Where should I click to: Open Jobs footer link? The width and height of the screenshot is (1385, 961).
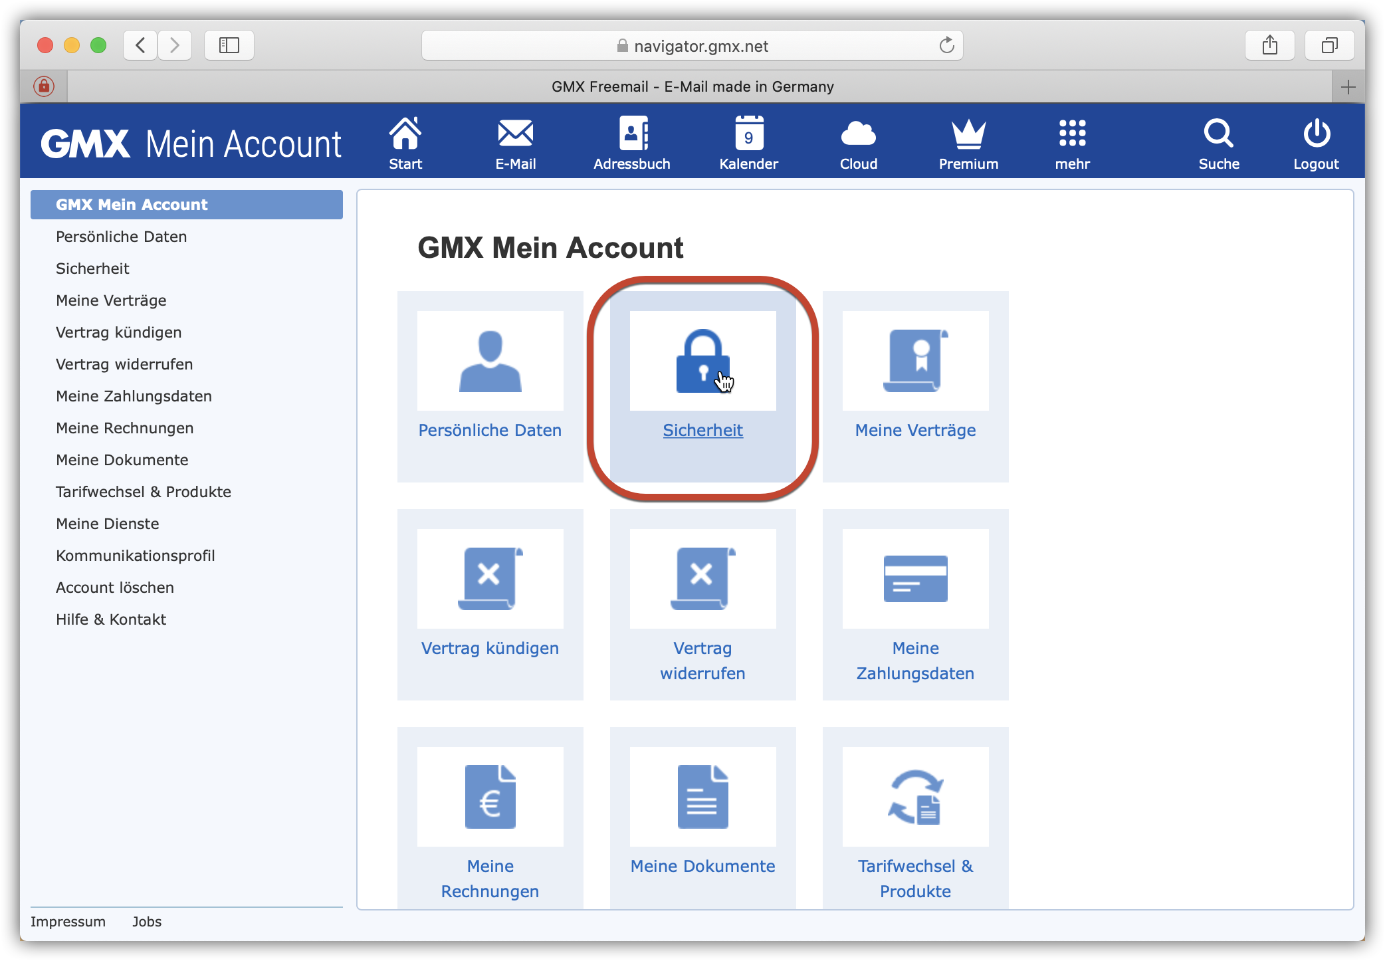point(147,922)
